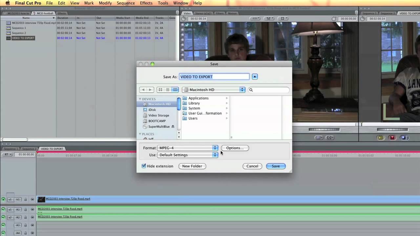This screenshot has height=236, width=420.
Task: Open the Modify menu
Action: click(x=105, y=3)
